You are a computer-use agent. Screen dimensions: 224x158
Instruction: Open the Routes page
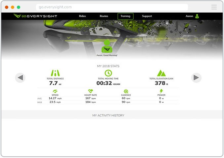coord(104,16)
